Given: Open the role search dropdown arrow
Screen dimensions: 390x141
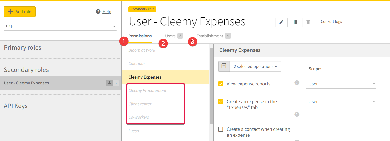Looking at the screenshot, I should pos(114,26).
